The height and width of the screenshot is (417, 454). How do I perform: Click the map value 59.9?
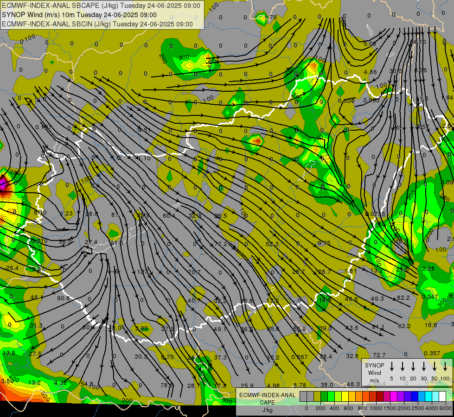(300, 329)
